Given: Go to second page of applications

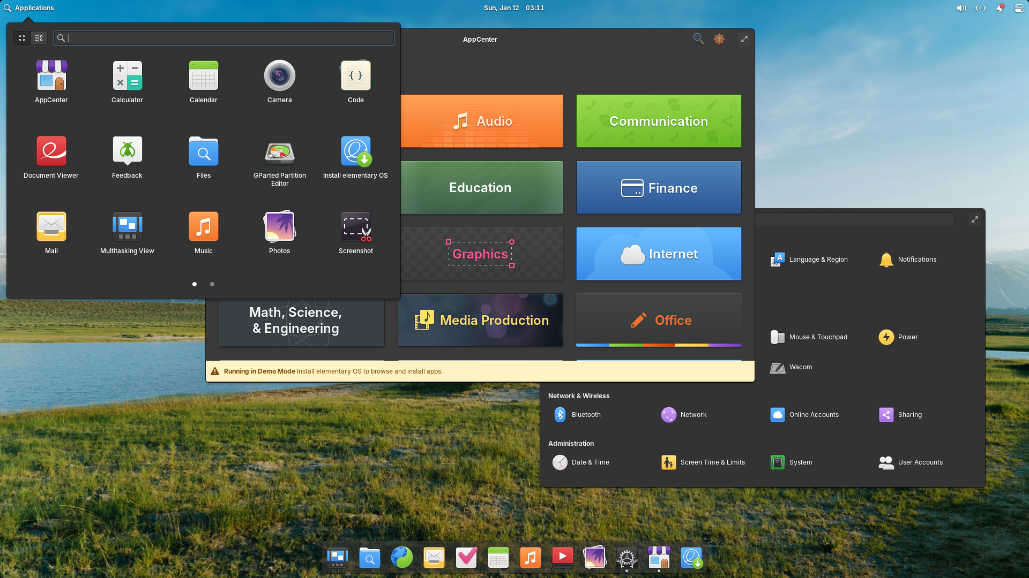Looking at the screenshot, I should coord(212,284).
